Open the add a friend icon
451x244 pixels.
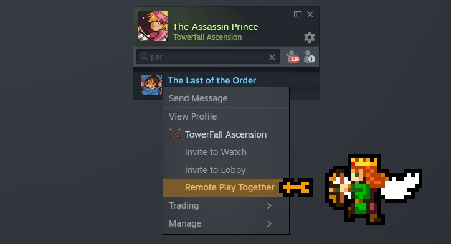click(310, 57)
